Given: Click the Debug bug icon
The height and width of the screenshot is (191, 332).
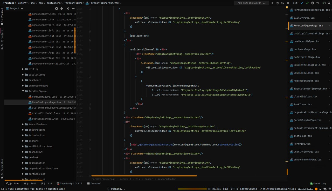Looking at the screenshot, I should pyautogui.click(x=278, y=3).
